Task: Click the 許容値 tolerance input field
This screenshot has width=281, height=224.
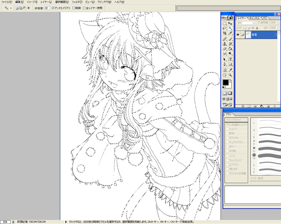Action: click(47, 8)
